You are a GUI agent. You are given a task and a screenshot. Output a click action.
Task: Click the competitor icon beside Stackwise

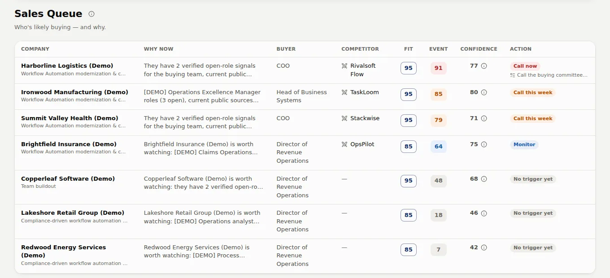tap(344, 118)
